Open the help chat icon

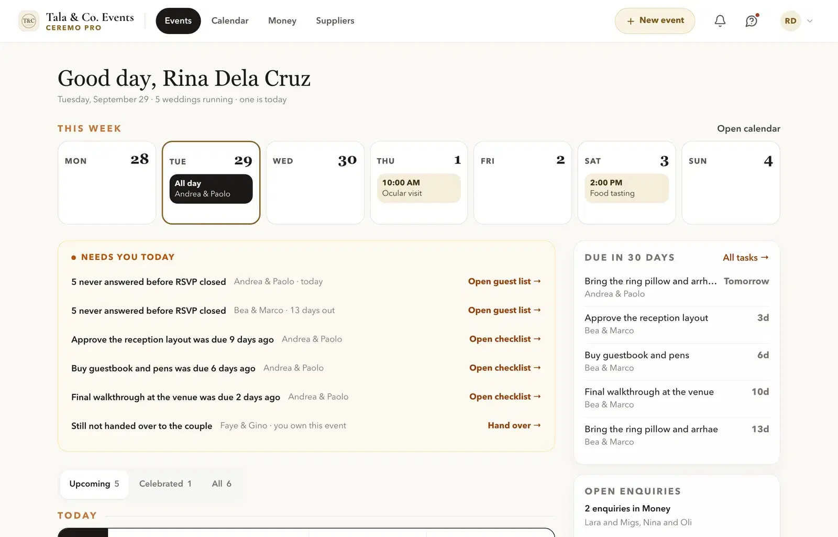click(752, 21)
